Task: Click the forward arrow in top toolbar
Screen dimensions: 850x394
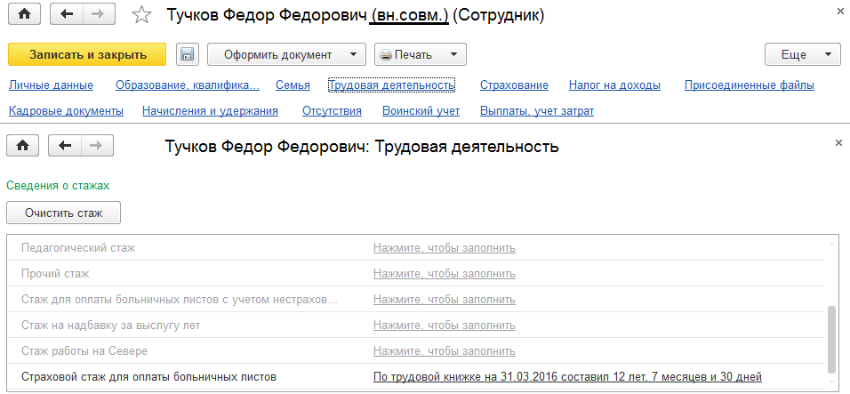Action: pos(98,14)
